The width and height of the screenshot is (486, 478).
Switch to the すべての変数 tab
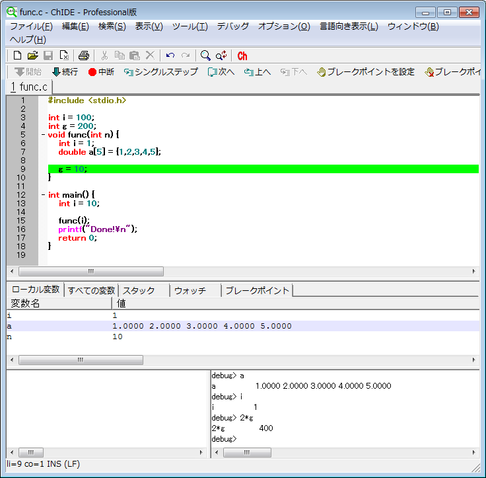91,290
